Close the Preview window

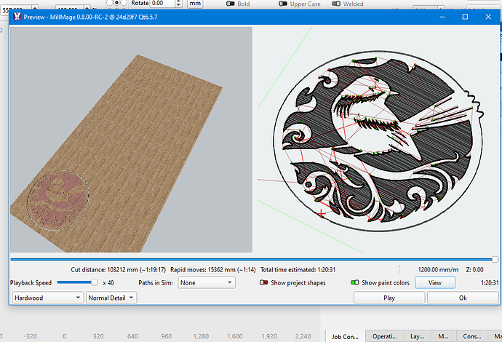tap(488, 17)
